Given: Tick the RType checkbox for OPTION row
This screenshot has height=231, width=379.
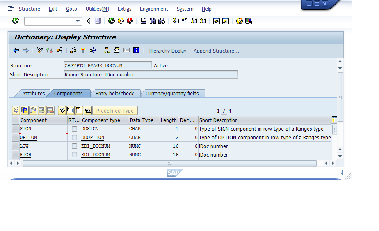Looking at the screenshot, I should (74, 138).
